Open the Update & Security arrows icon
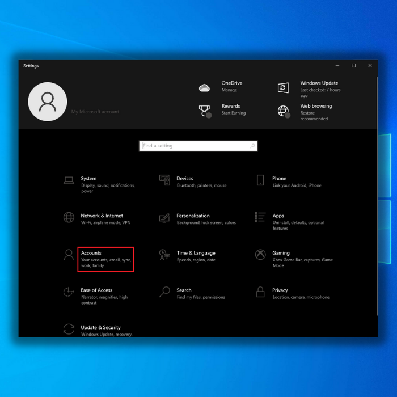Viewport: 397px width, 397px height. (x=69, y=329)
